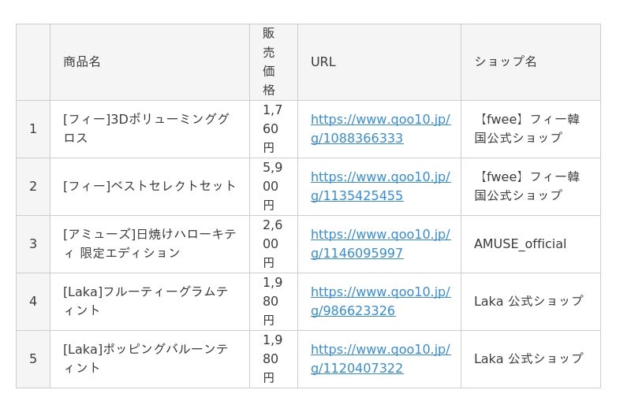The width and height of the screenshot is (631, 412).
Task: Click the 販売価格 column header
Action: click(x=269, y=61)
